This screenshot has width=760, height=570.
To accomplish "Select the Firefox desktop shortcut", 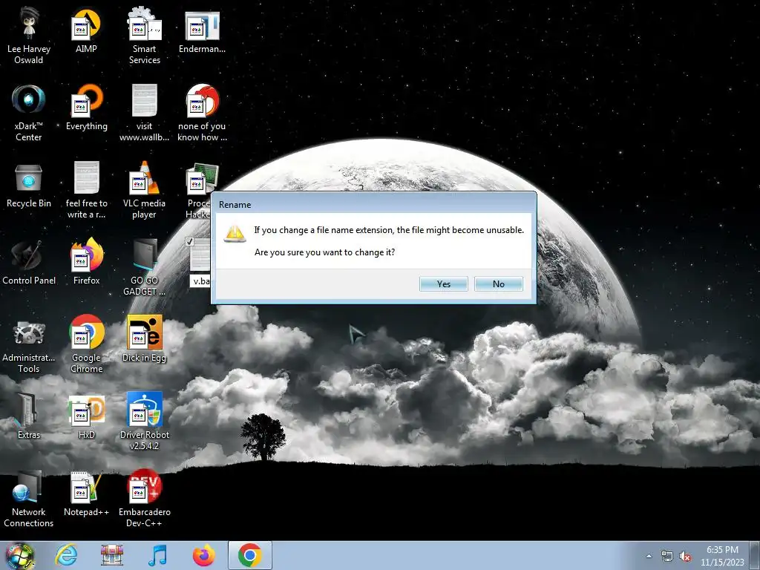I will [86, 262].
